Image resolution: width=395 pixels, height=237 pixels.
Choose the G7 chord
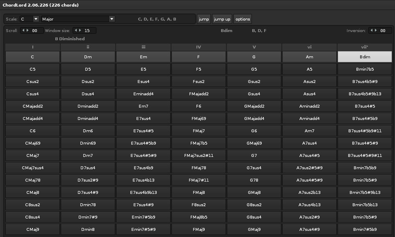coord(254,156)
